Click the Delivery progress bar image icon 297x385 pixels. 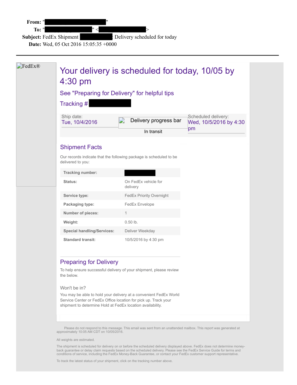[122, 121]
